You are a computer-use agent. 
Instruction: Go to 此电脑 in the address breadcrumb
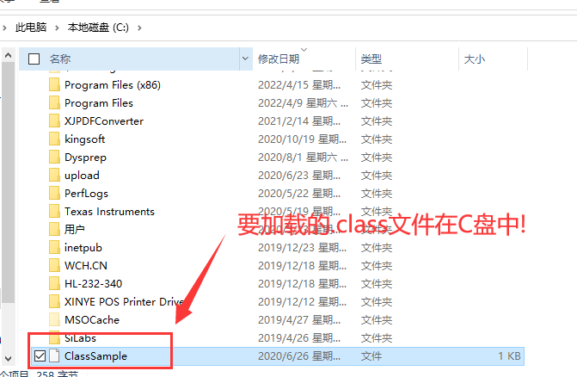[31, 28]
